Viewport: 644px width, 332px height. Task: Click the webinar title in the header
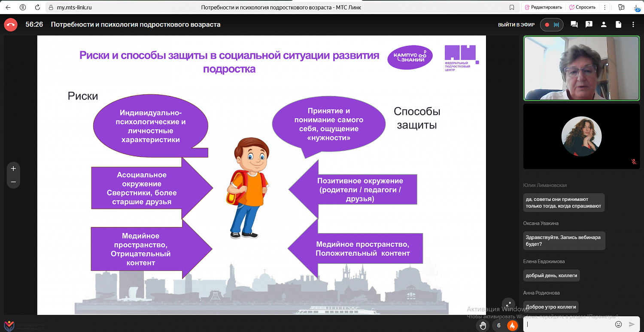(136, 24)
